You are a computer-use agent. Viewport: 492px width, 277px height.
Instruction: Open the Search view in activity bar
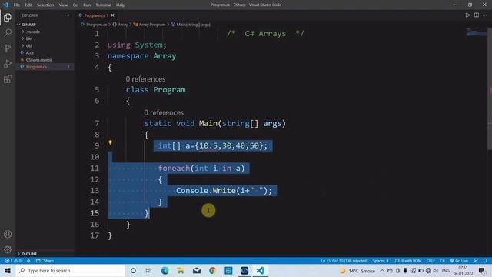[x=8, y=32]
